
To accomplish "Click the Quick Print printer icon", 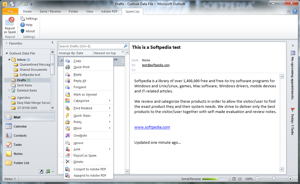I will (x=68, y=67).
